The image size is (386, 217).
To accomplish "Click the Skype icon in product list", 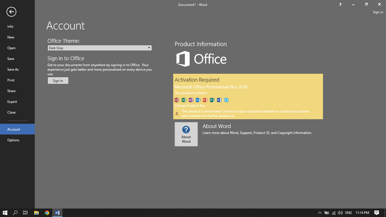I will [x=226, y=100].
